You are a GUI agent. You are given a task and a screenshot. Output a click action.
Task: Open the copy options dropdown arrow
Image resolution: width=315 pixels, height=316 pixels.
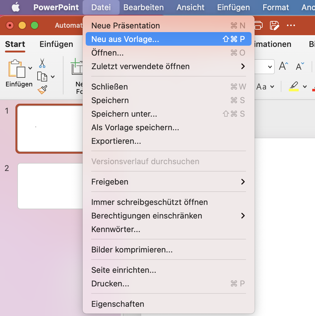point(53,77)
